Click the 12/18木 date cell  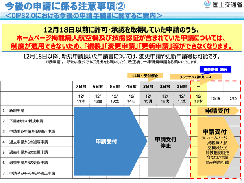pyautogui.click(x=199, y=99)
